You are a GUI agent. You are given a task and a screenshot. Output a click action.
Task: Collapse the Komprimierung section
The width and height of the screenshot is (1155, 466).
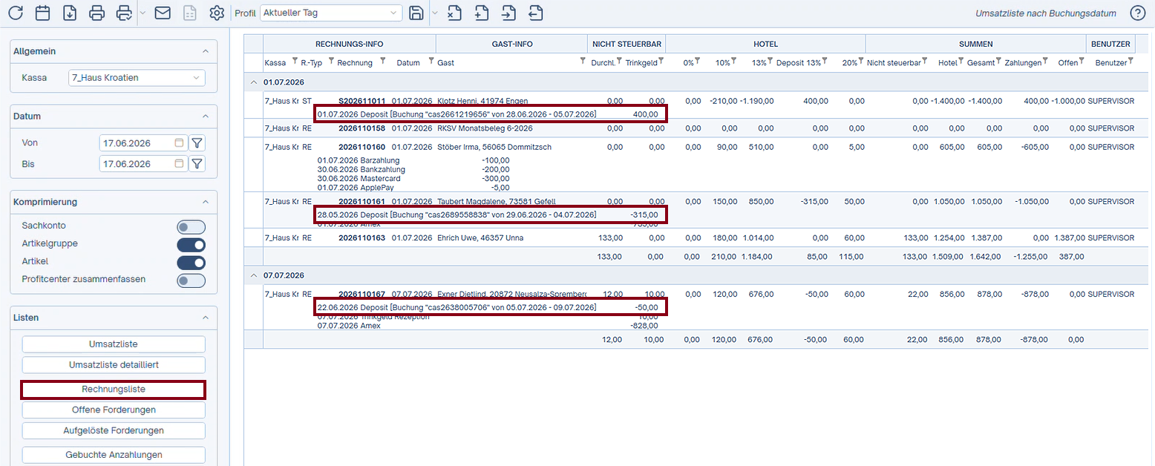[206, 202]
